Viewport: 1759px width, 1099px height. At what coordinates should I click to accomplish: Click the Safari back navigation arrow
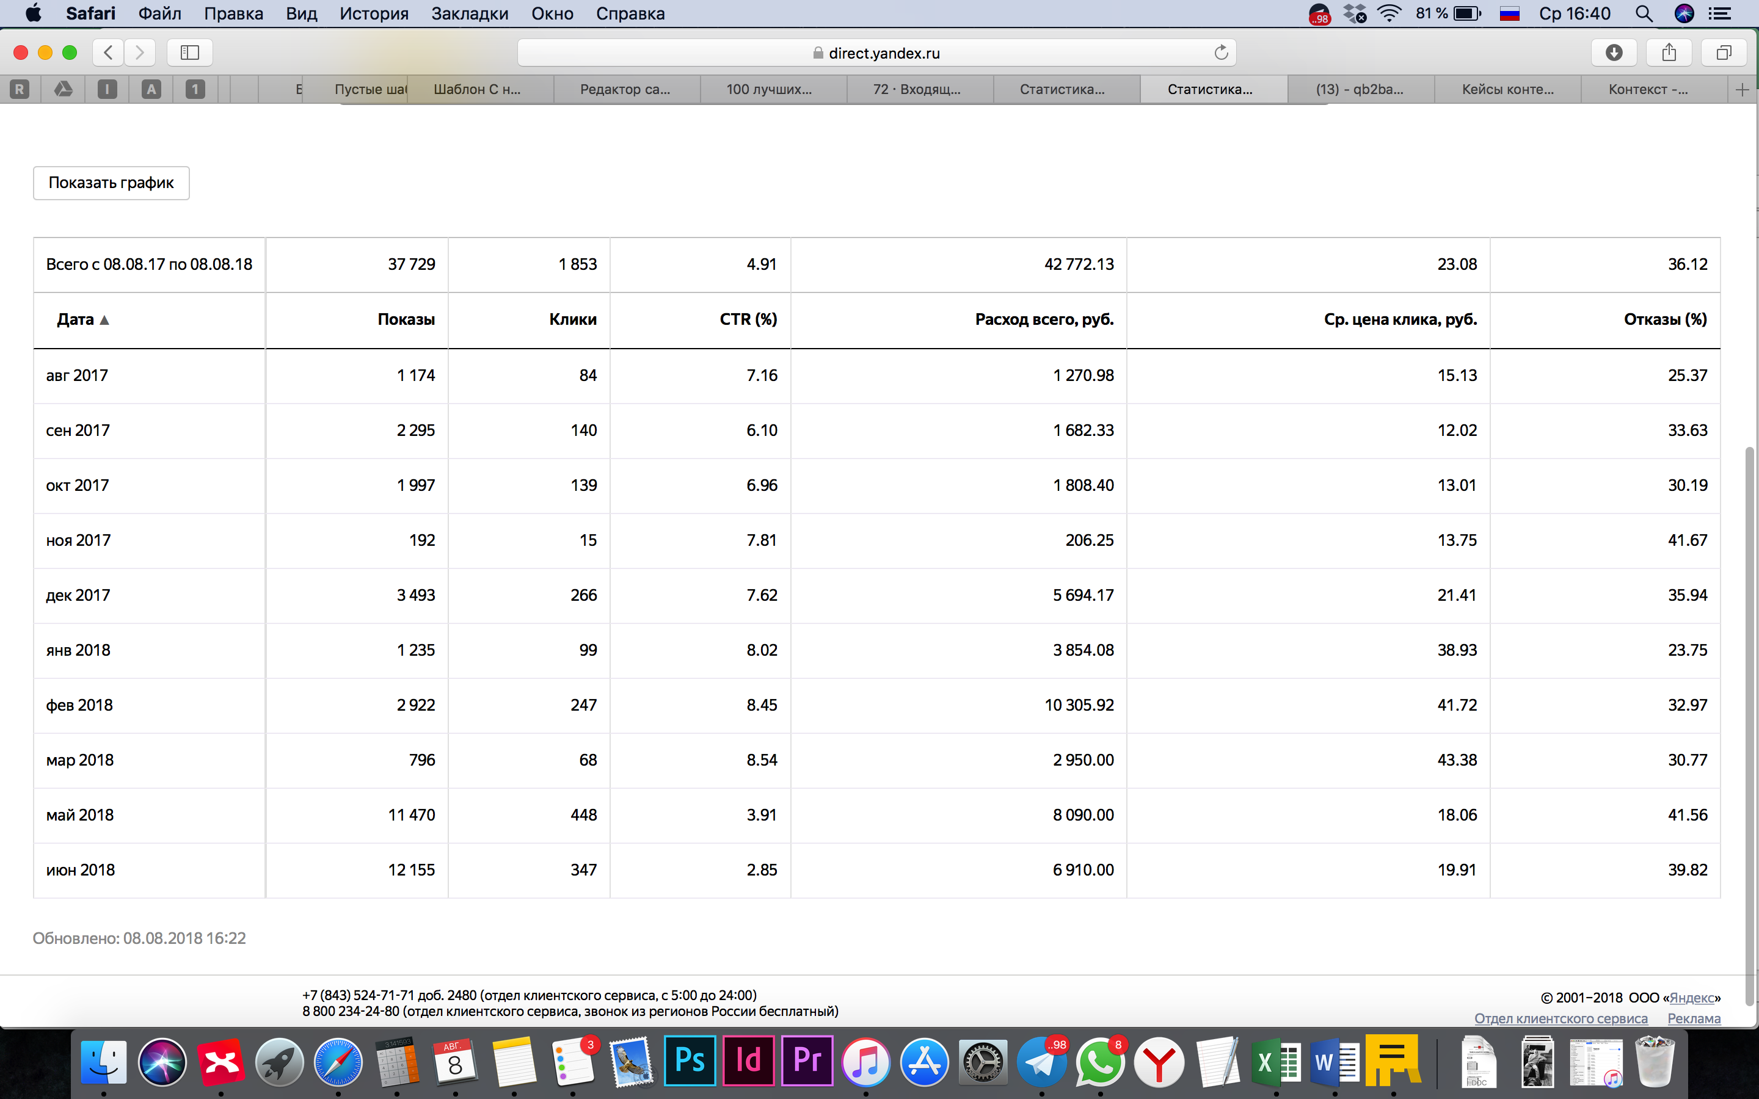108,53
